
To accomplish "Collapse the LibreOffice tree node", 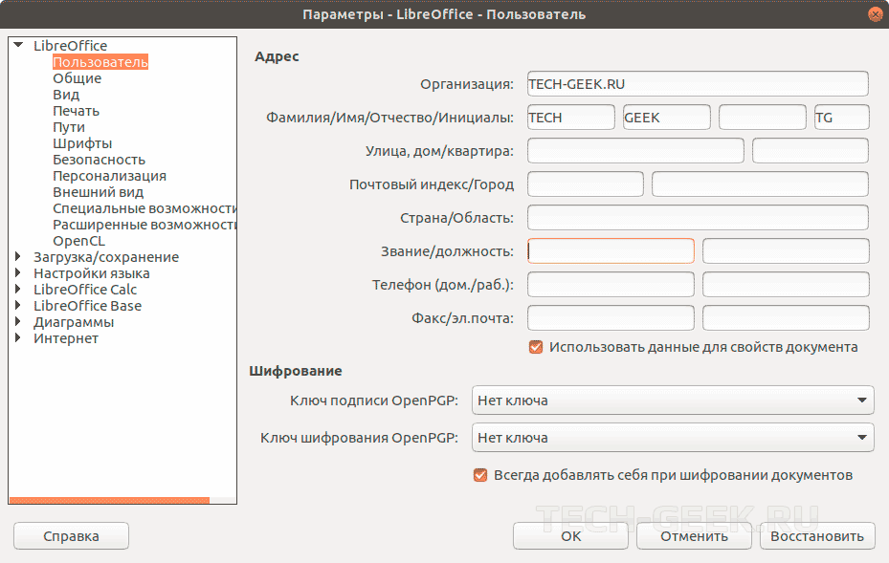I will point(18,46).
